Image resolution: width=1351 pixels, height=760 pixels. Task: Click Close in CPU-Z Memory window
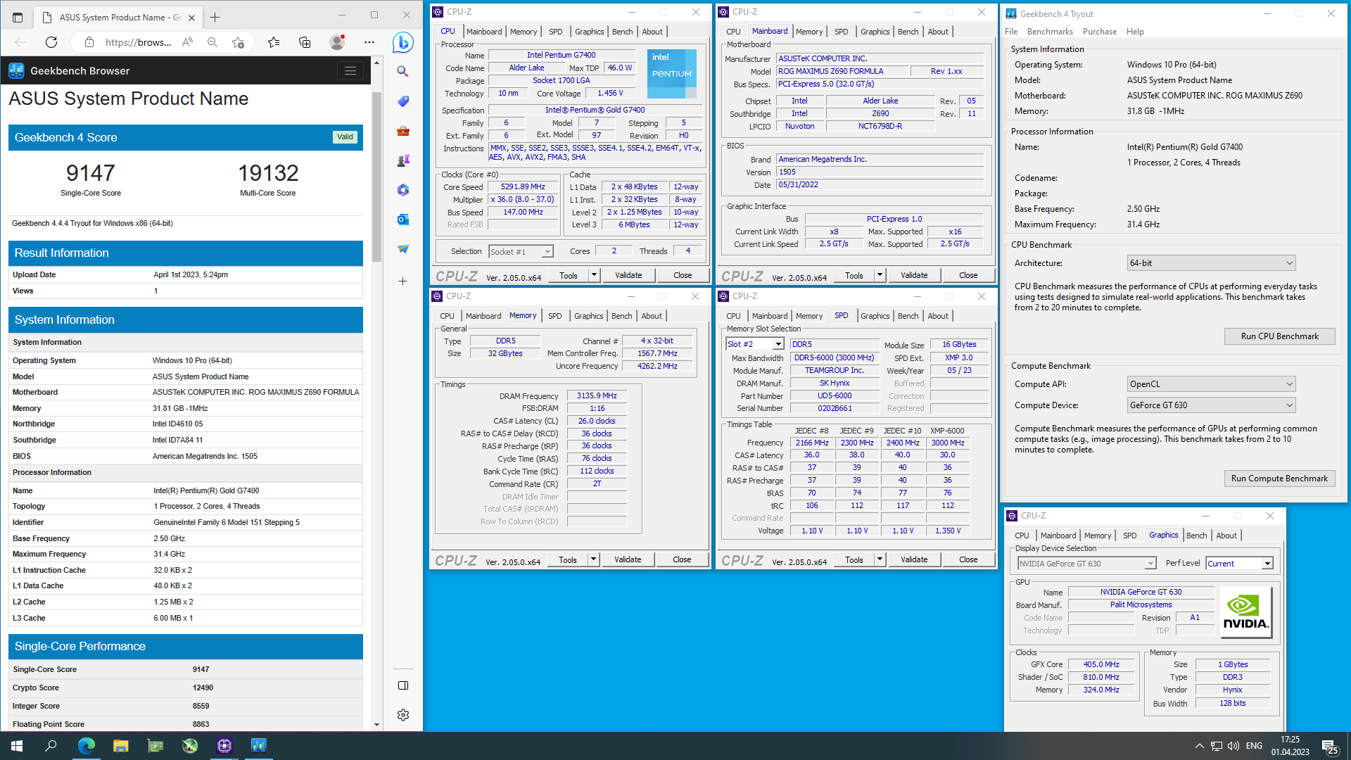click(682, 559)
